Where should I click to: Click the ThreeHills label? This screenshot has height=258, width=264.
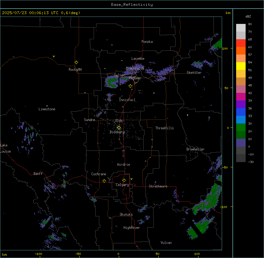[x=164, y=128]
